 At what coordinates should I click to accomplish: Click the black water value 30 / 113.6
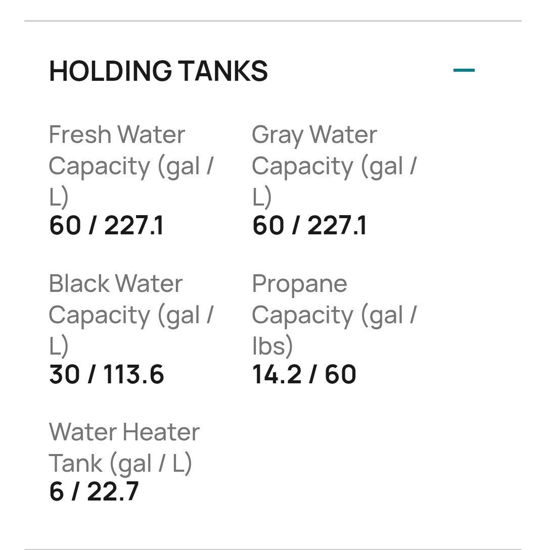point(106,374)
